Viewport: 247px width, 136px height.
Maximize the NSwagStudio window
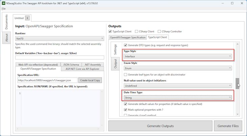point(232,3)
